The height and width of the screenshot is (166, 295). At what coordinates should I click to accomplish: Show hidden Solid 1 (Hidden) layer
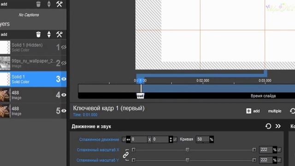pyautogui.click(x=64, y=47)
